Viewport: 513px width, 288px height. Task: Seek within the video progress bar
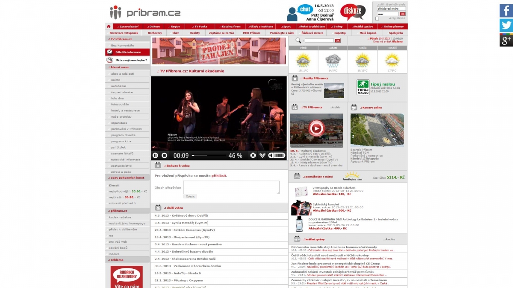208,156
